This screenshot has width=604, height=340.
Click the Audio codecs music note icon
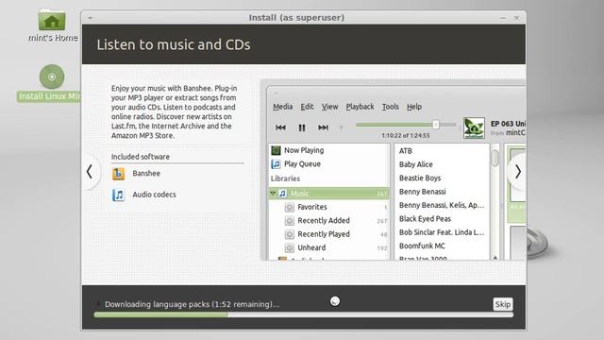pyautogui.click(x=118, y=195)
